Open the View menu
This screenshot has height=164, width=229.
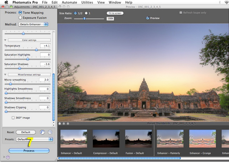click(x=101, y=2)
